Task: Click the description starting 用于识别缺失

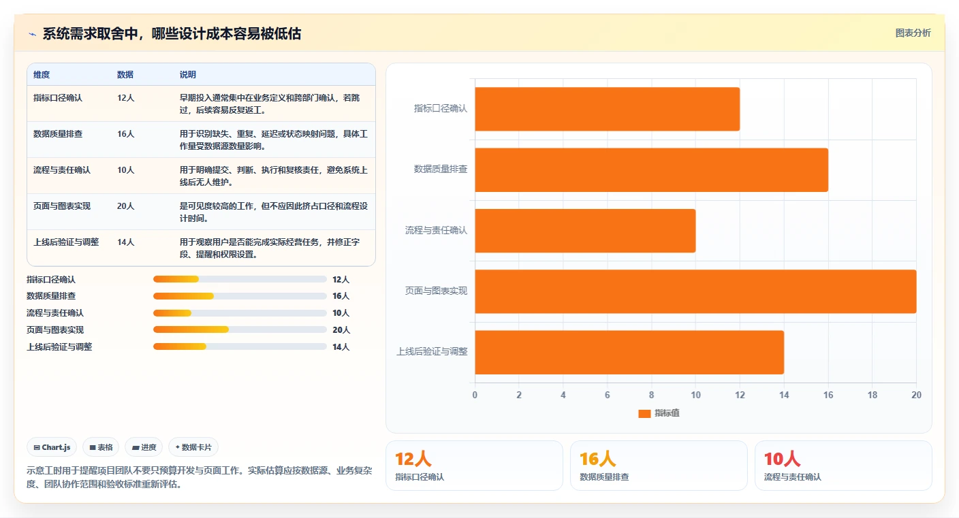Action: (274, 140)
